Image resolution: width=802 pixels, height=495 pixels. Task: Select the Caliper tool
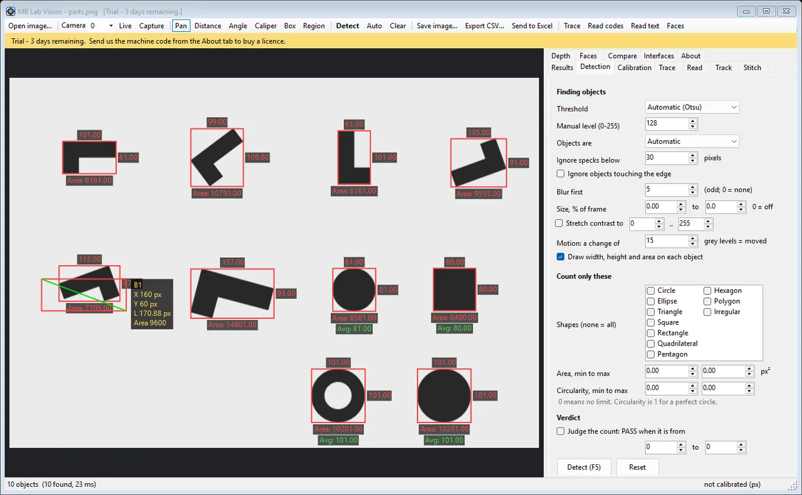click(266, 26)
